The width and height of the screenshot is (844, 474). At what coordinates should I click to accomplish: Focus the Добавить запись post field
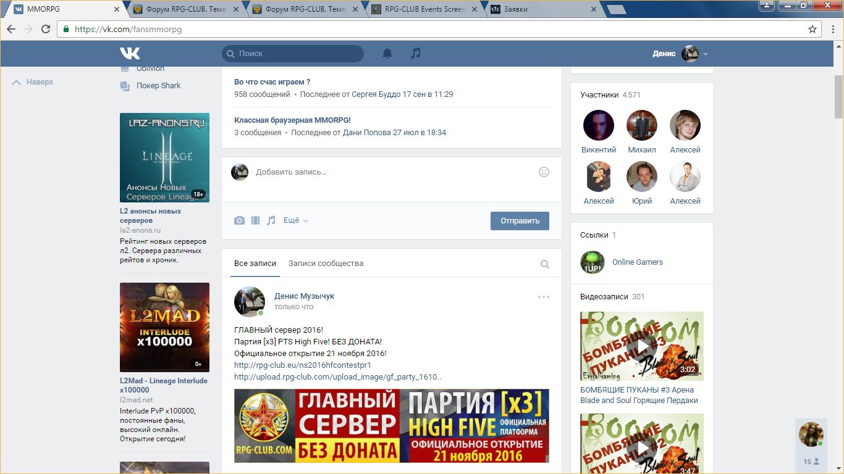tap(393, 172)
